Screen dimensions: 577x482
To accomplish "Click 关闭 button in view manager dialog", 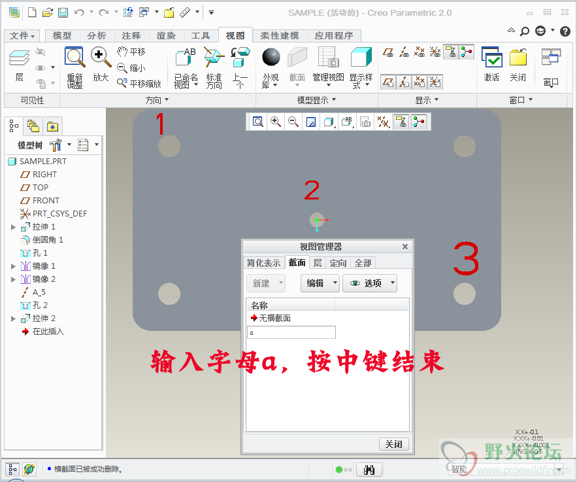I will pos(394,444).
